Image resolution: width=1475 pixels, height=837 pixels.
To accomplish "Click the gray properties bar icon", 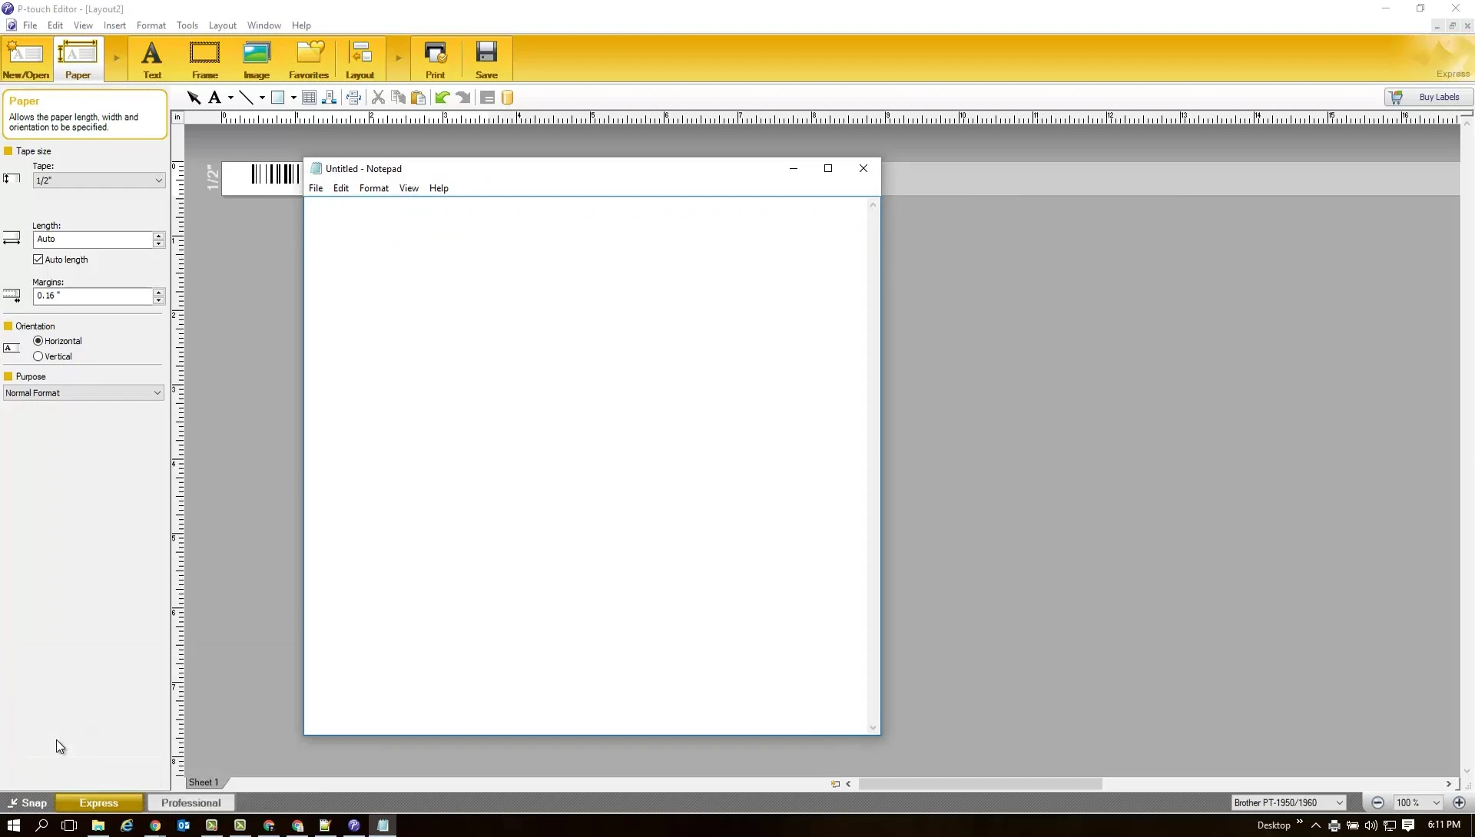I will click(x=487, y=98).
